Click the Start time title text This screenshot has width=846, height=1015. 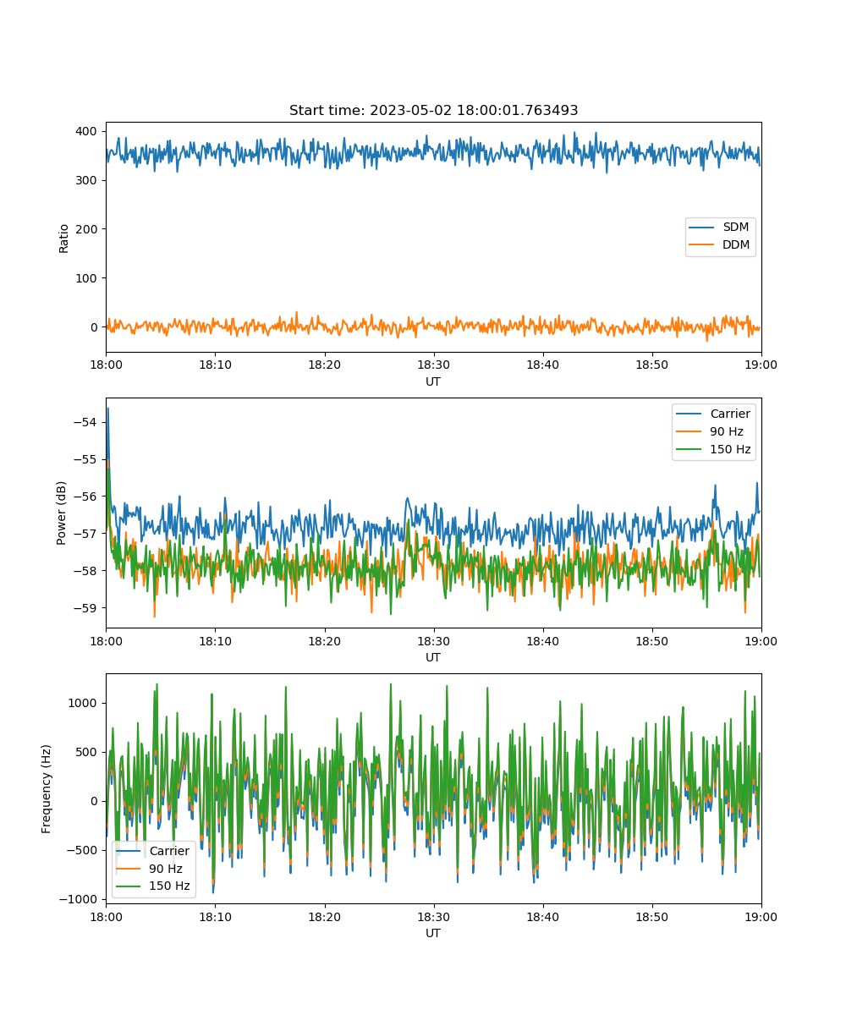433,111
